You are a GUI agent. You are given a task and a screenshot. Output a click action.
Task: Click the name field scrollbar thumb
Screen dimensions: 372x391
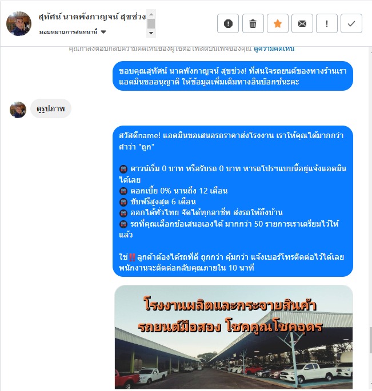151,24
